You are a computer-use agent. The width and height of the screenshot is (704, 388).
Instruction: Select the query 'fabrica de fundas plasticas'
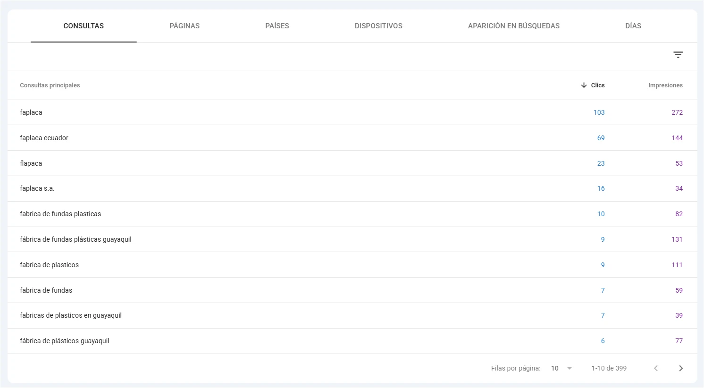pos(60,214)
